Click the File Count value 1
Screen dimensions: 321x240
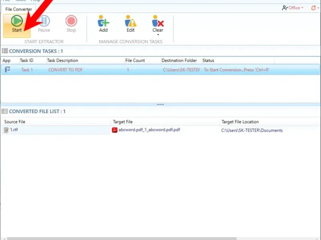click(128, 70)
